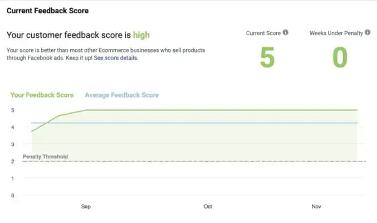Click the Penalty Threshold label
The image size is (377, 223).
(45, 157)
